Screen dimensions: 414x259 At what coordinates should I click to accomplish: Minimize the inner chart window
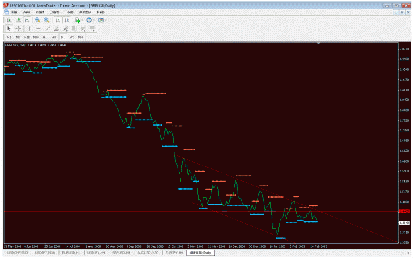395,12
